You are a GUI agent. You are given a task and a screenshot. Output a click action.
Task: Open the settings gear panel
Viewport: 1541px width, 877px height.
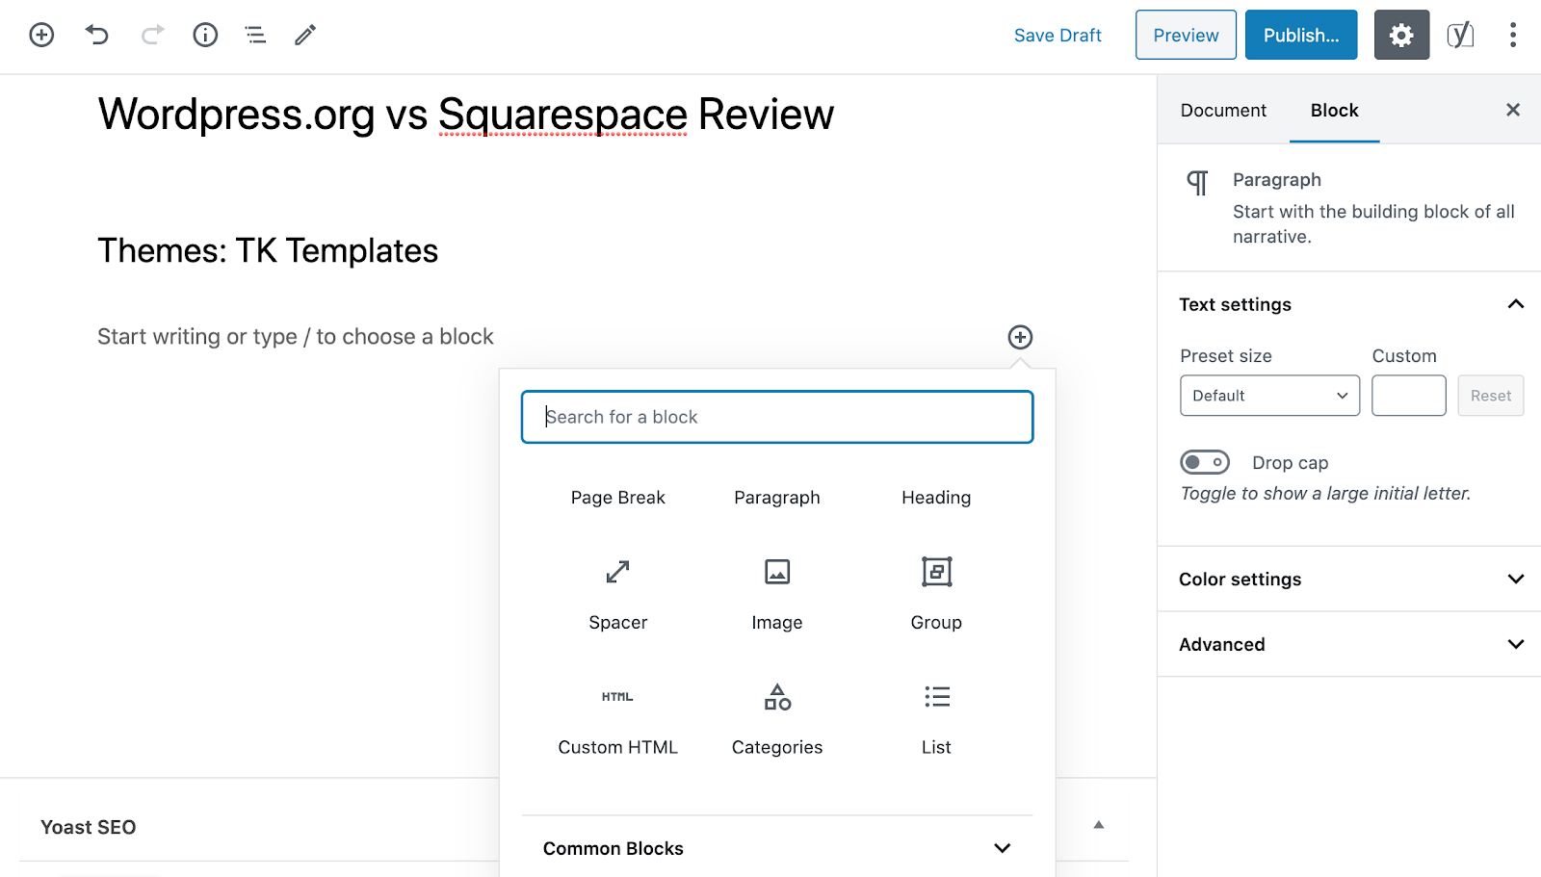pos(1401,36)
